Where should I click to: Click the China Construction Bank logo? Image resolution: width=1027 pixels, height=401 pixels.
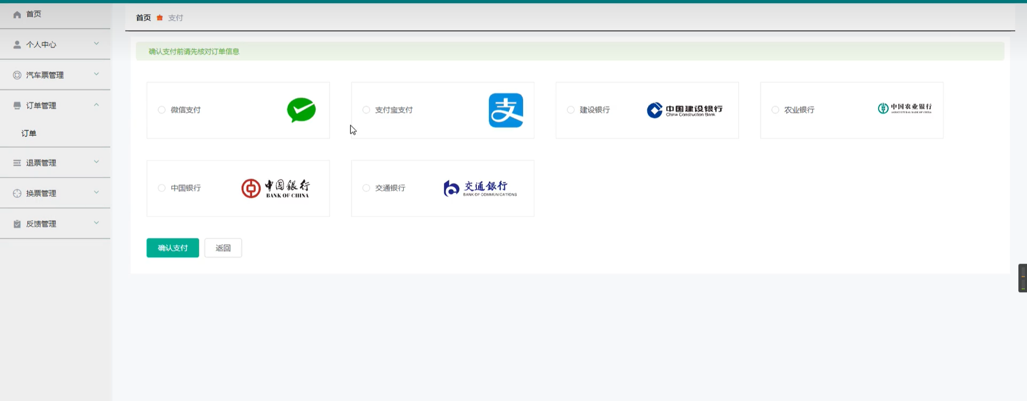click(685, 110)
